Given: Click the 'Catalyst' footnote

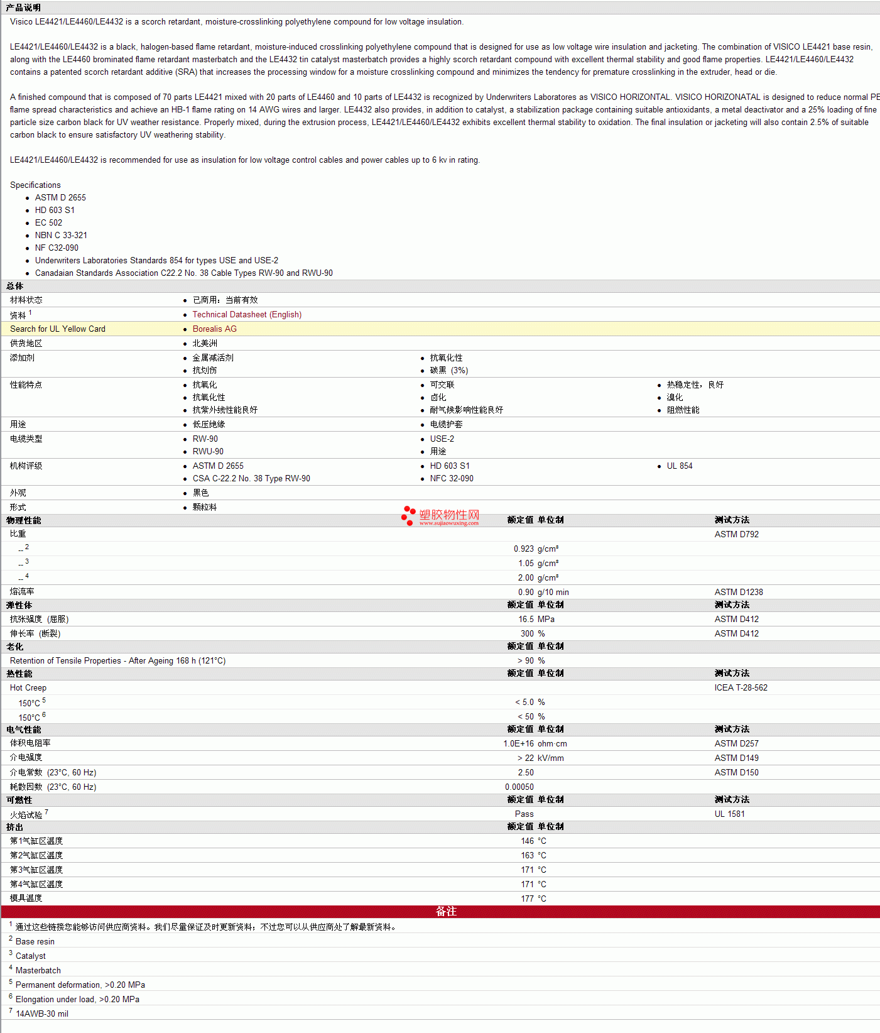Looking at the screenshot, I should (31, 956).
